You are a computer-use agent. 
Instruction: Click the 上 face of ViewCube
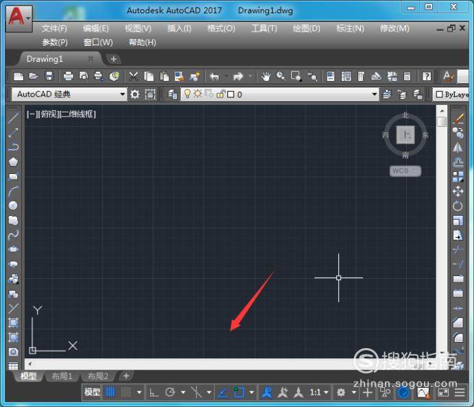click(x=406, y=134)
